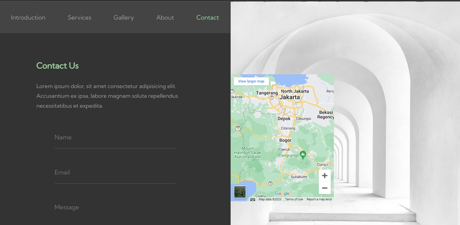The height and width of the screenshot is (225, 460).
Task: Click the Cileungsi map label
Action: (303, 119)
